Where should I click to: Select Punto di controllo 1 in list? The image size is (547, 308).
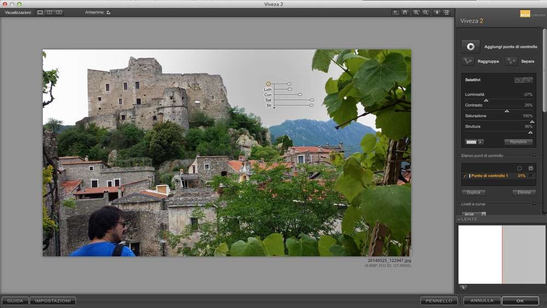490,176
